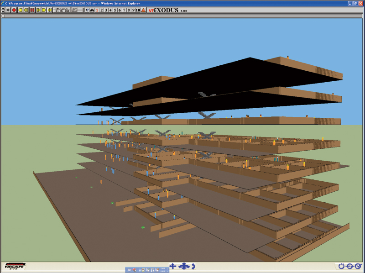Click the blue curved rotate arrow icon
Image resolution: width=365 pixels, height=273 pixels.
193,266
